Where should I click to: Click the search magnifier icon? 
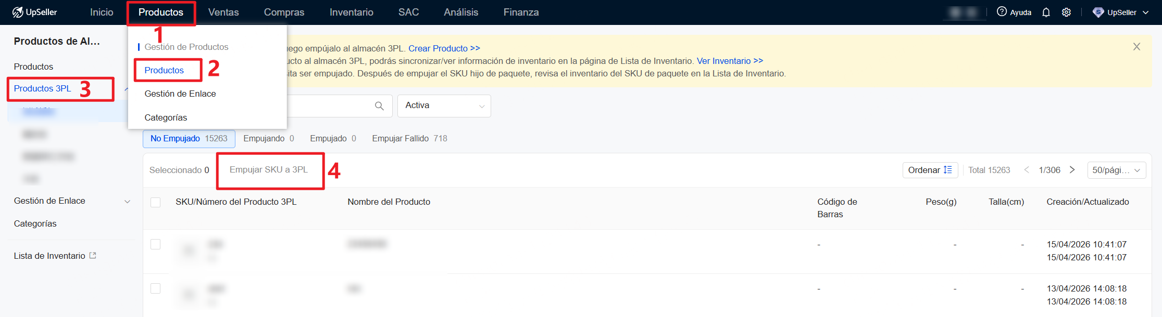click(x=379, y=106)
